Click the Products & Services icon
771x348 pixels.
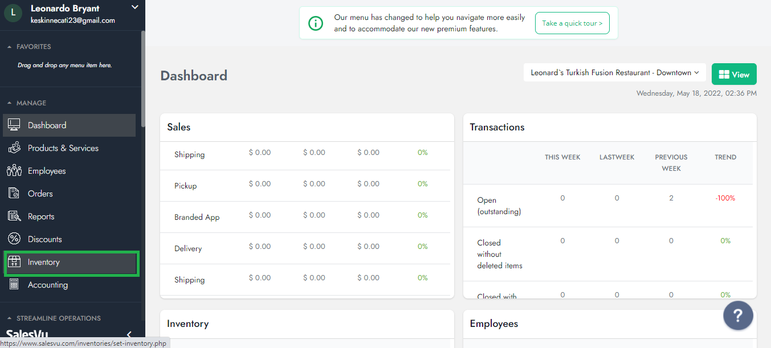pos(14,148)
